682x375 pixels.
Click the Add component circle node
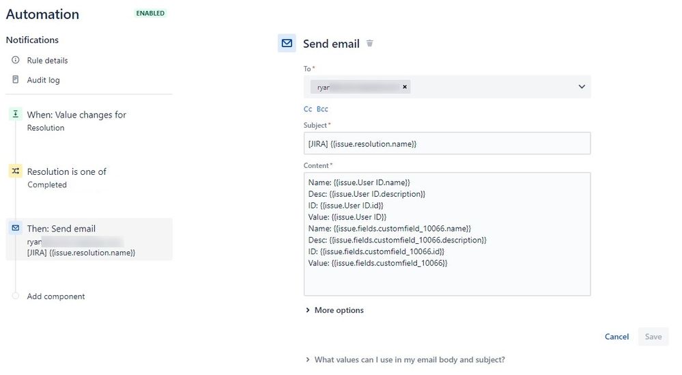(x=16, y=296)
